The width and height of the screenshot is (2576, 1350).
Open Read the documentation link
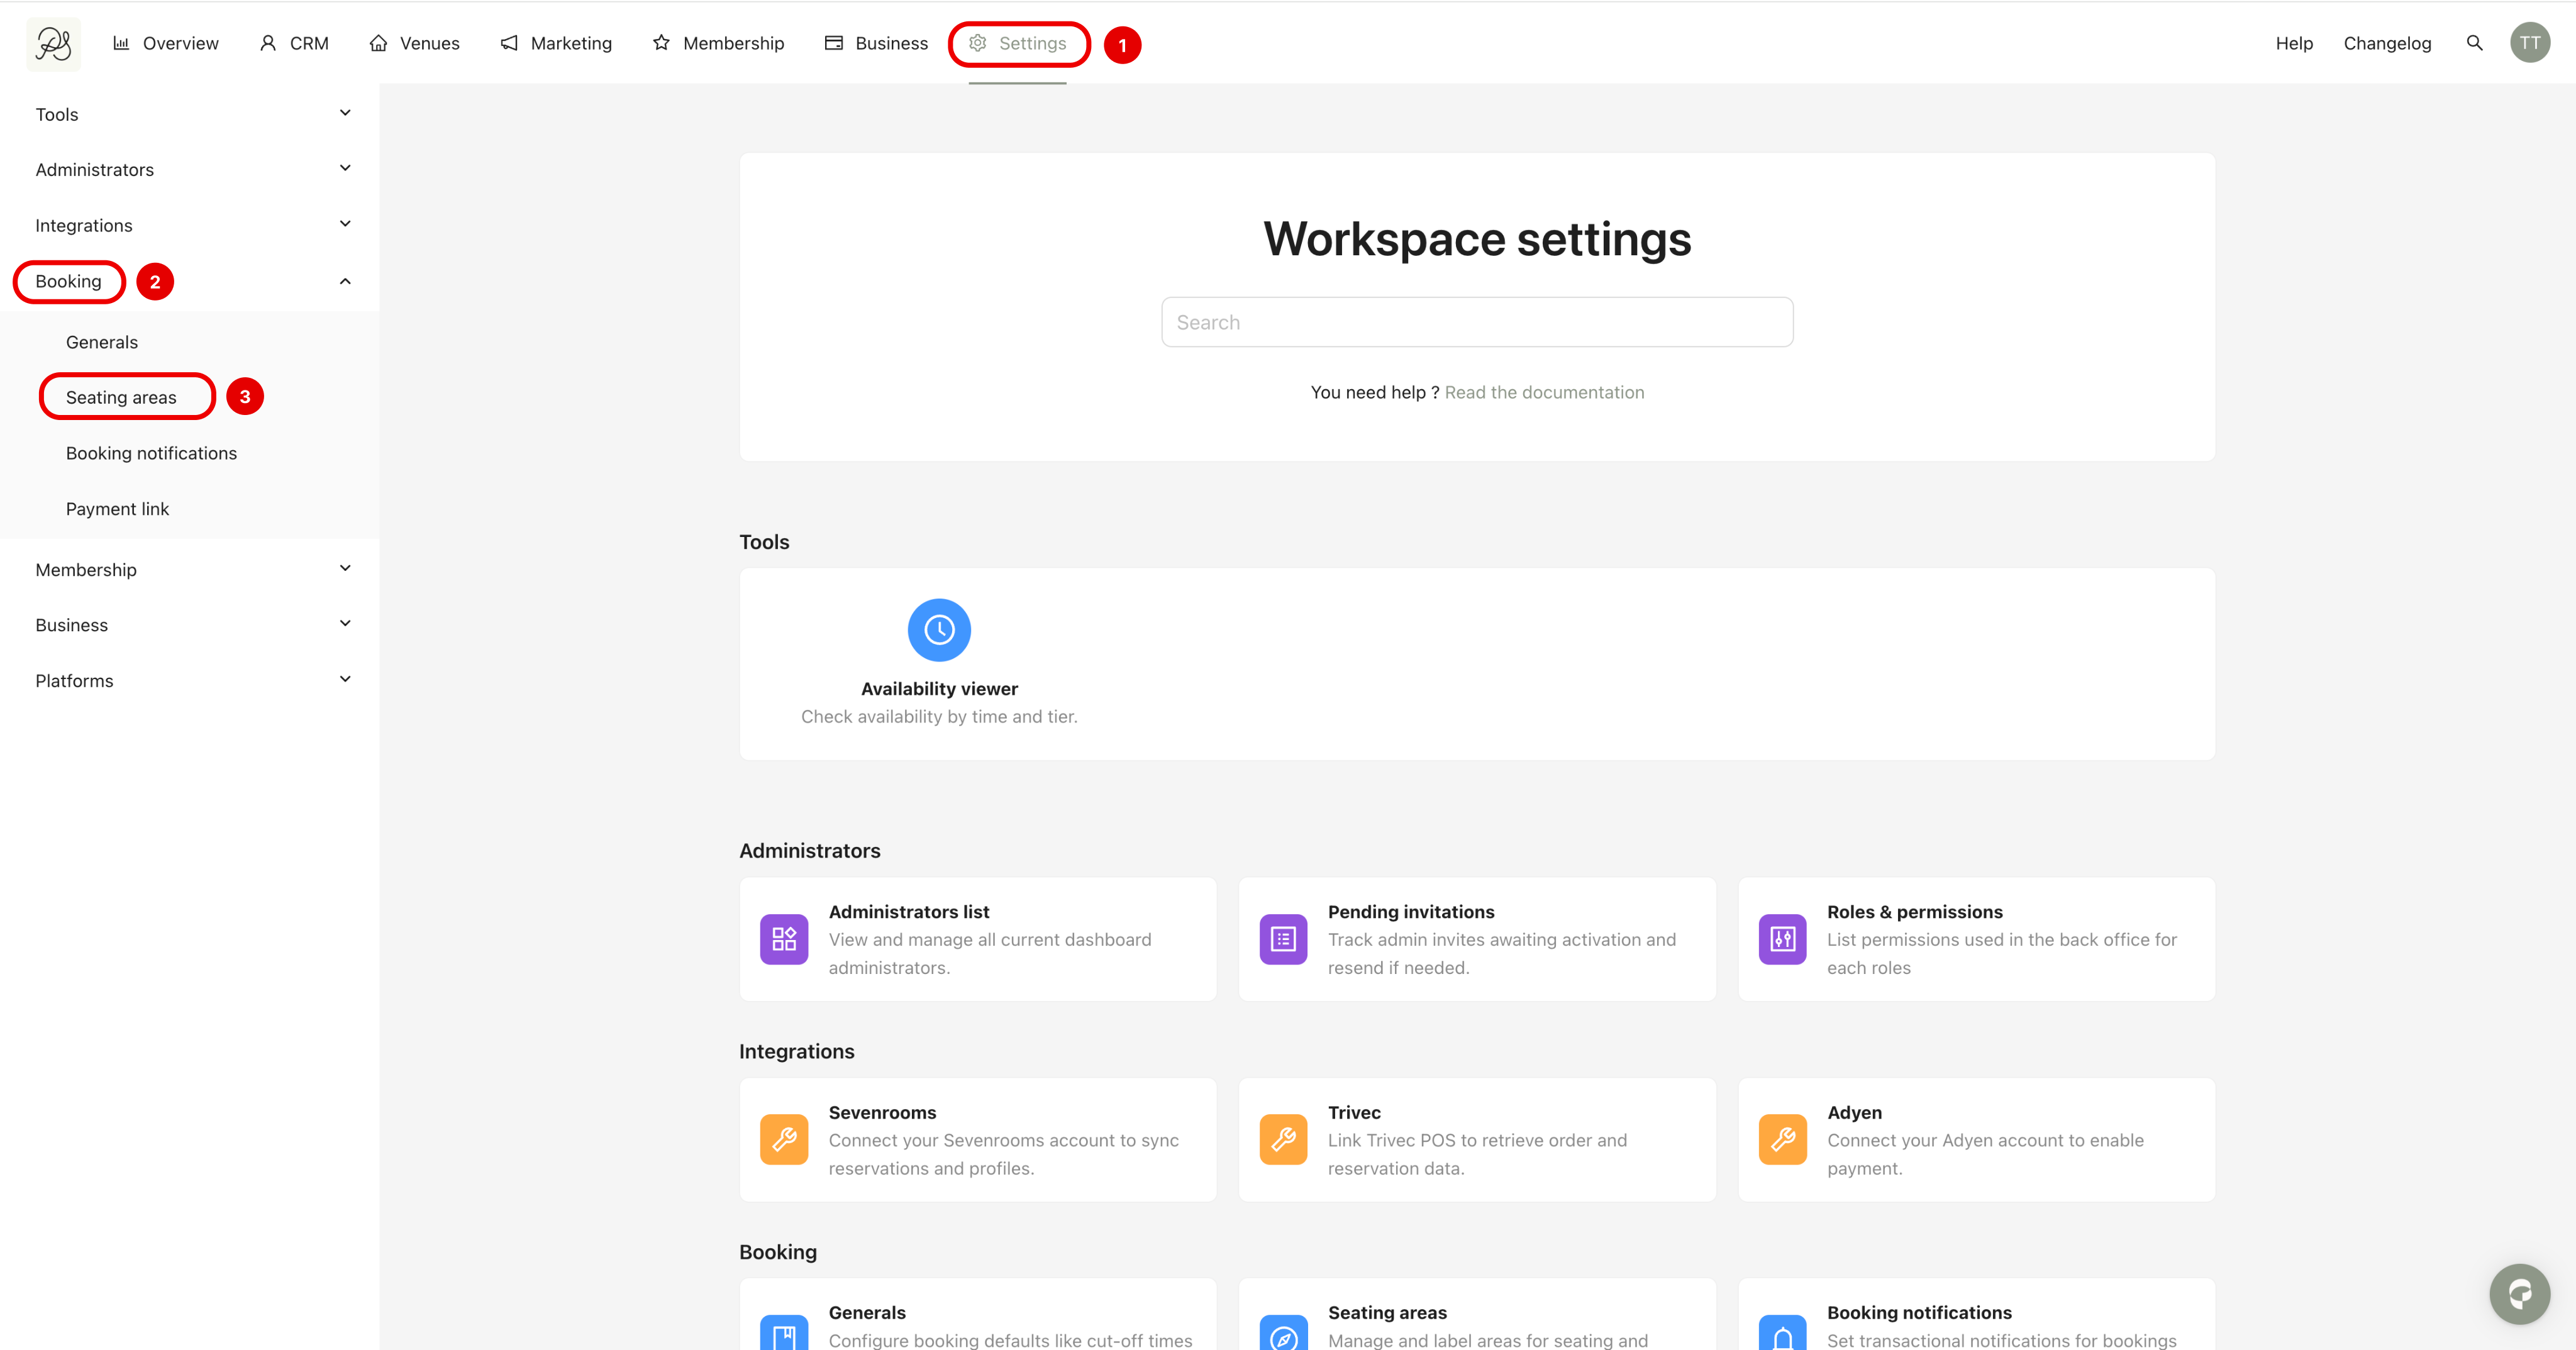[1543, 392]
